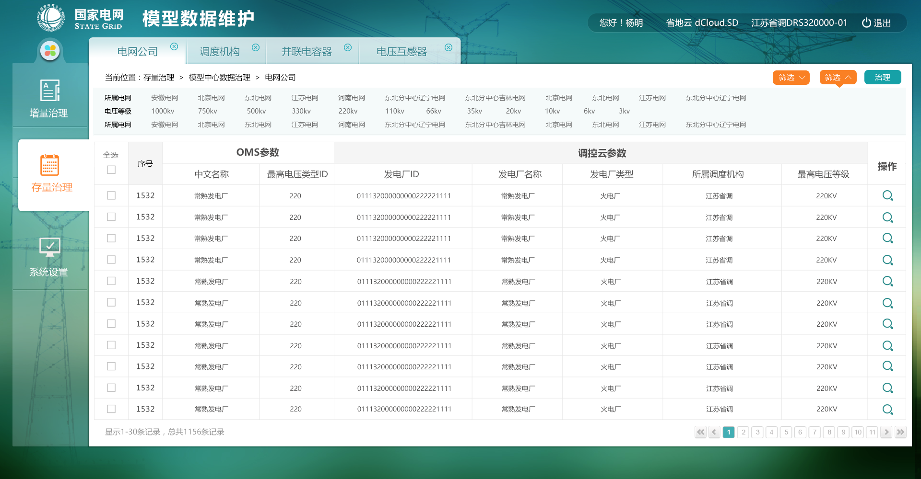Screen dimensions: 921x479
Task: Close the 电压互感器 tab
Action: (x=449, y=47)
